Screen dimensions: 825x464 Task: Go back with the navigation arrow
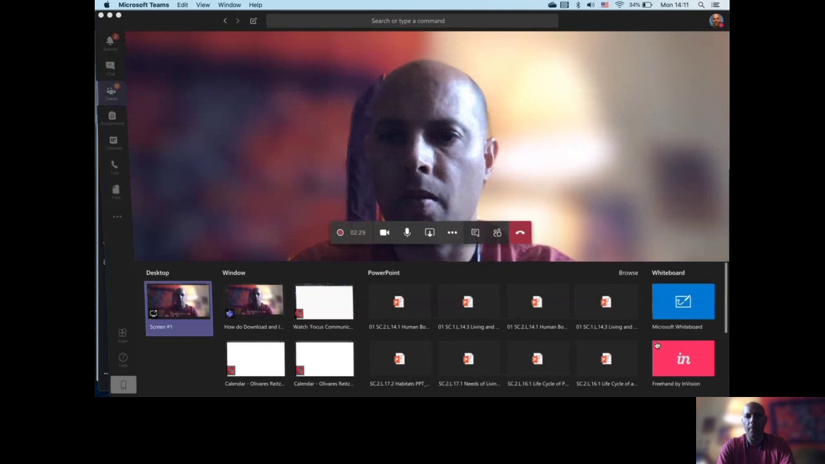(x=225, y=21)
